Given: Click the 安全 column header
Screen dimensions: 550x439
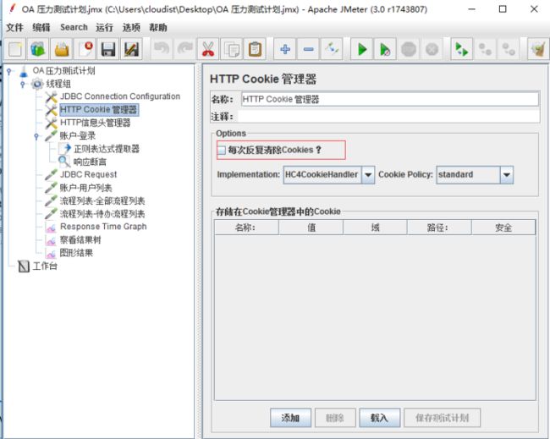Looking at the screenshot, I should [503, 228].
